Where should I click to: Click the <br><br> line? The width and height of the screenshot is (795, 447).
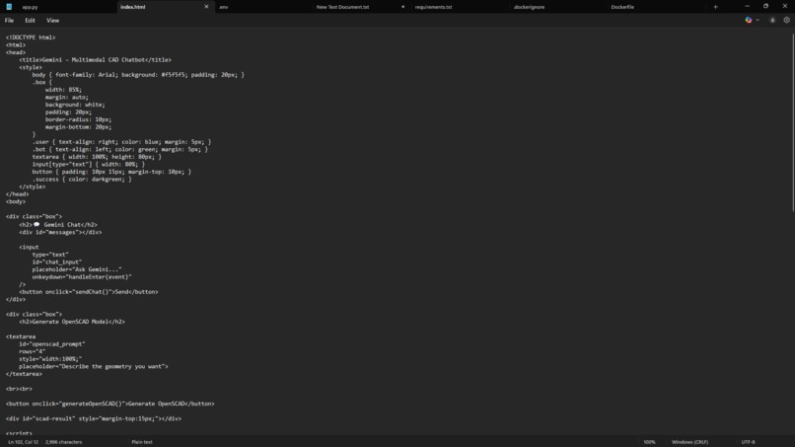[x=19, y=389]
